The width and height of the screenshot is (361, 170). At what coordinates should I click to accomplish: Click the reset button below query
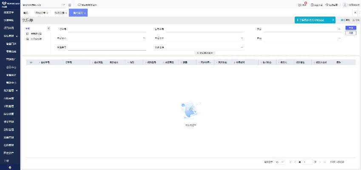pos(350,33)
